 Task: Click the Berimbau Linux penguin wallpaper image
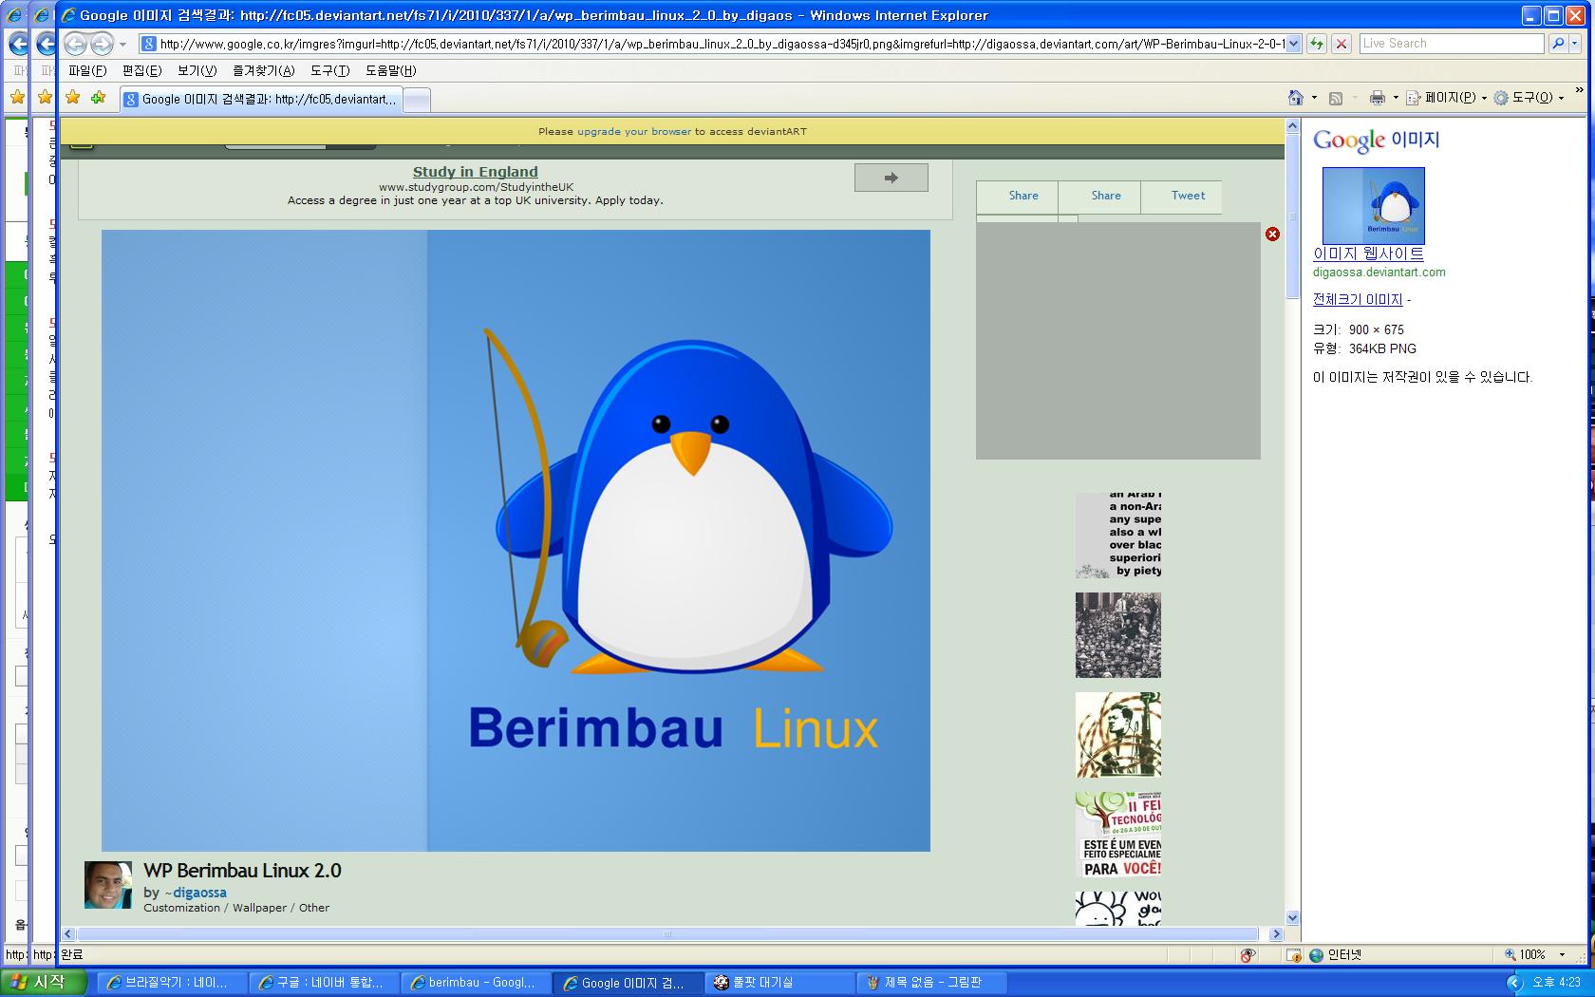tap(516, 540)
